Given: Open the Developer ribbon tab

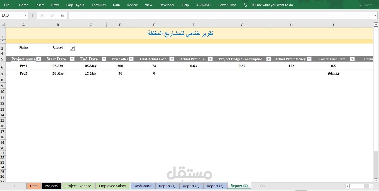Looking at the screenshot, I should click(167, 5).
